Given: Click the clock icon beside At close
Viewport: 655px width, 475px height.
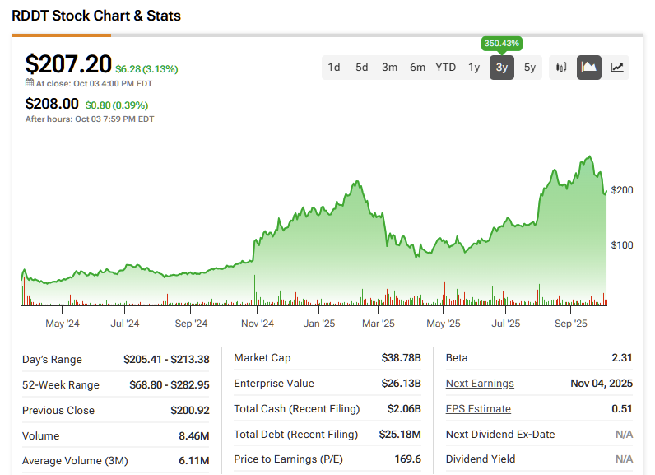Looking at the screenshot, I should point(30,83).
